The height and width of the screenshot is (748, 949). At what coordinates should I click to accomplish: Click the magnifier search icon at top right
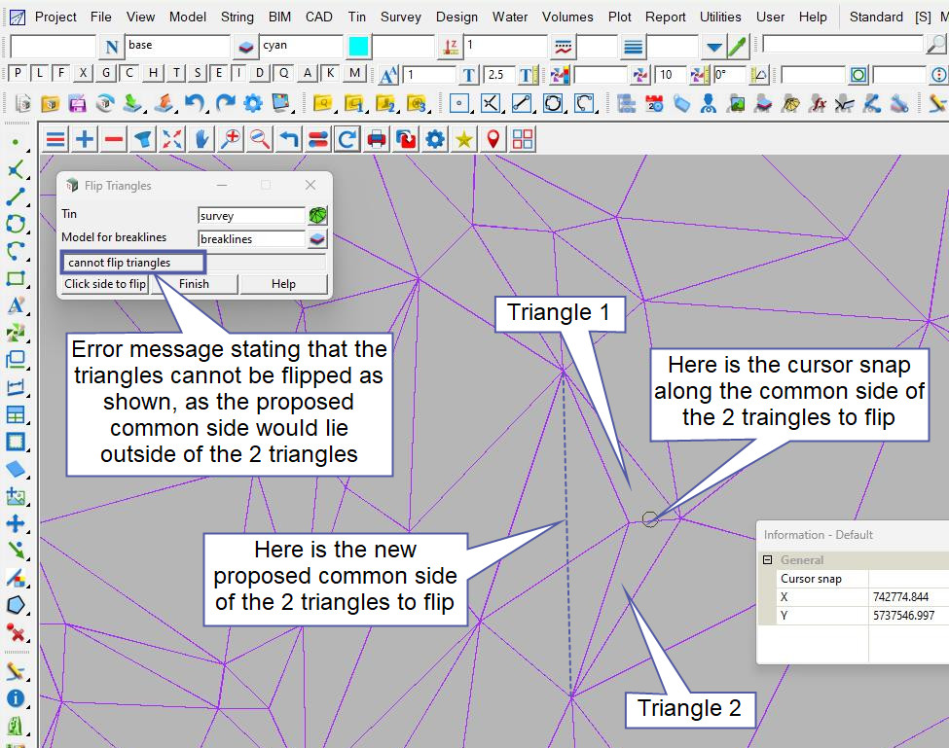coord(935,44)
